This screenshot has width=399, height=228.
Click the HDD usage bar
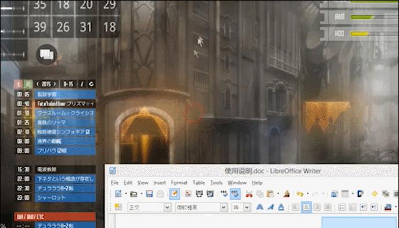[x=374, y=34]
